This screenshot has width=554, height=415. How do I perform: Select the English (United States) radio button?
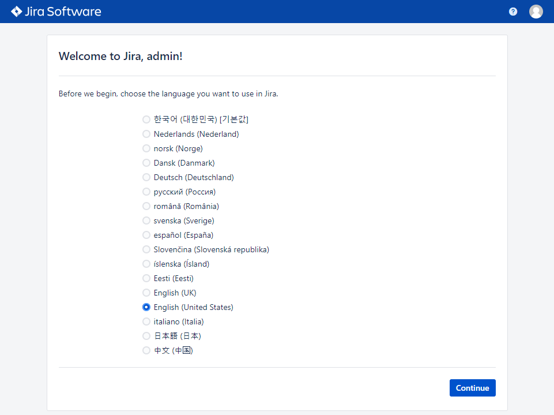[x=146, y=307]
